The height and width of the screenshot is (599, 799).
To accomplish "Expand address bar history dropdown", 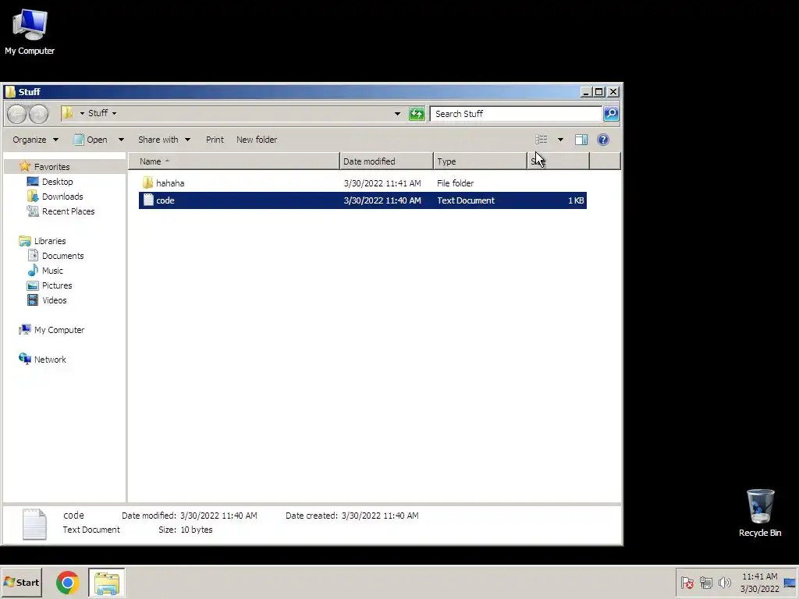I will 397,114.
